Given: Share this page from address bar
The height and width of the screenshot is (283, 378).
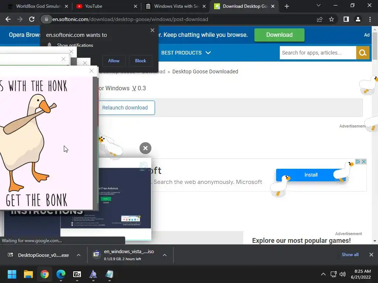Looking at the screenshot, I should (x=320, y=19).
